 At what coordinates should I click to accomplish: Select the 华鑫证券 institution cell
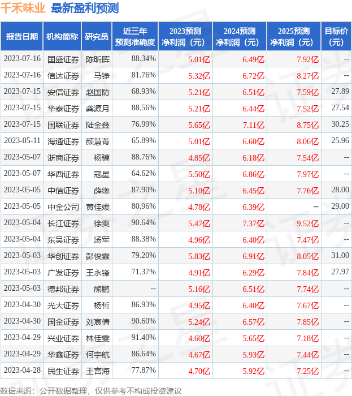point(63,355)
